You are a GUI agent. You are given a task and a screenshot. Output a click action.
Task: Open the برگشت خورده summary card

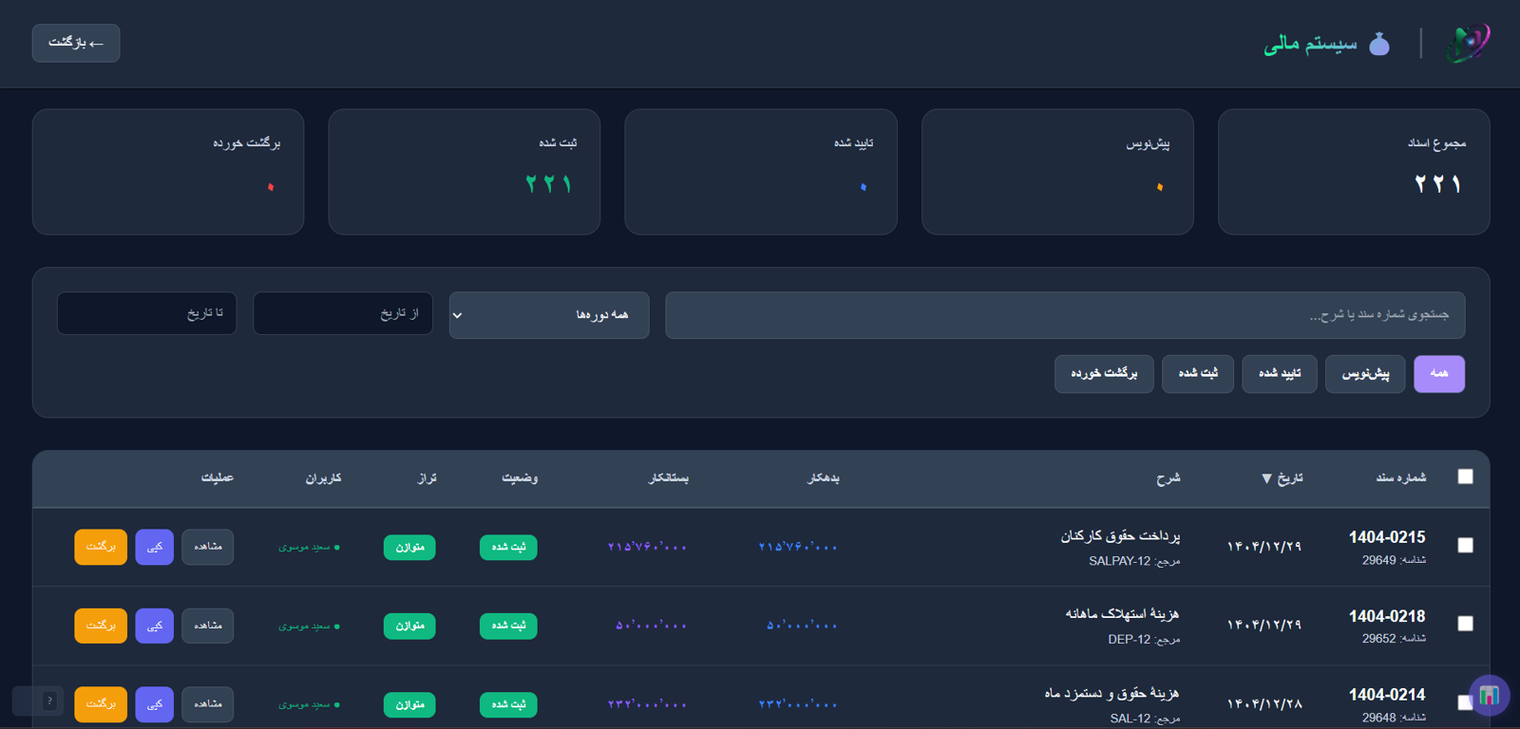168,172
